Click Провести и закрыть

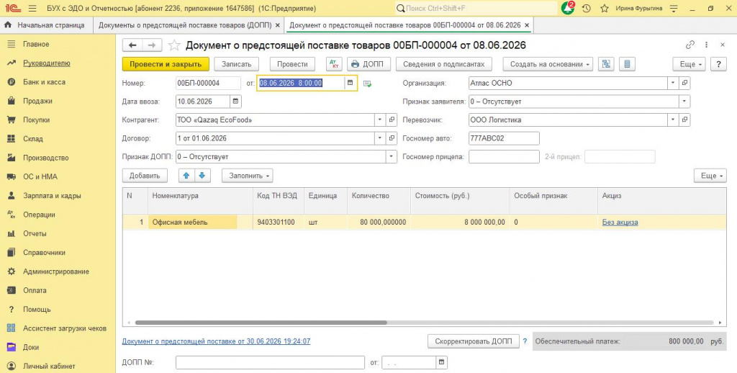point(166,64)
